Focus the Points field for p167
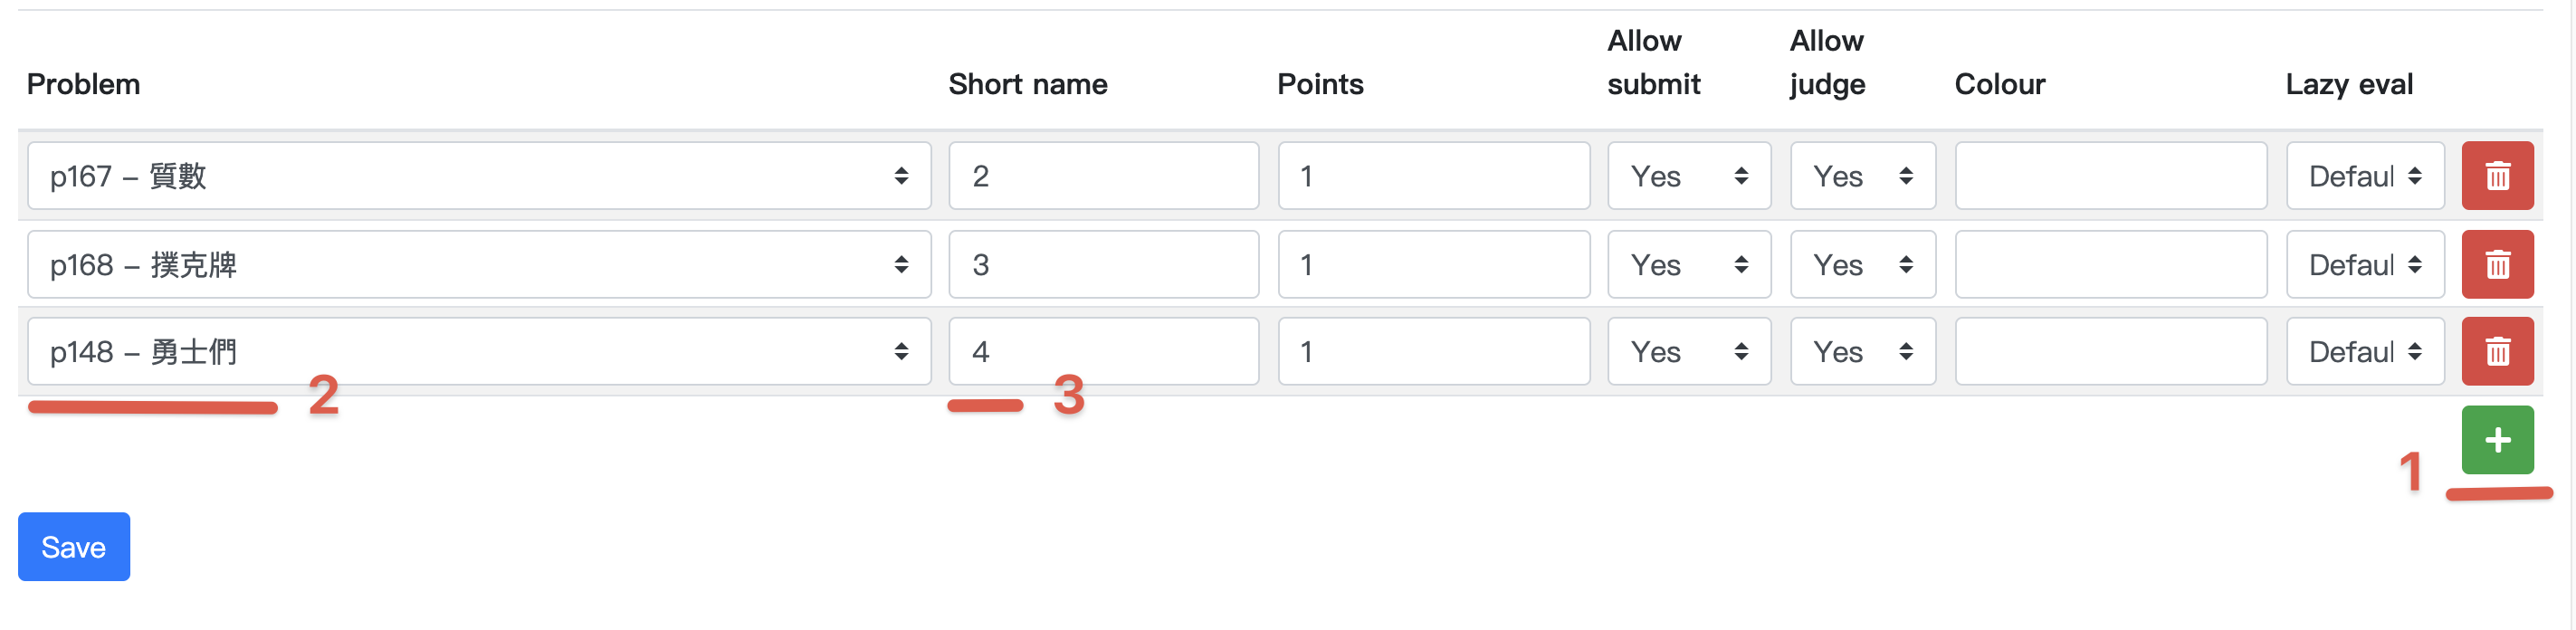The image size is (2576, 630). [1432, 176]
